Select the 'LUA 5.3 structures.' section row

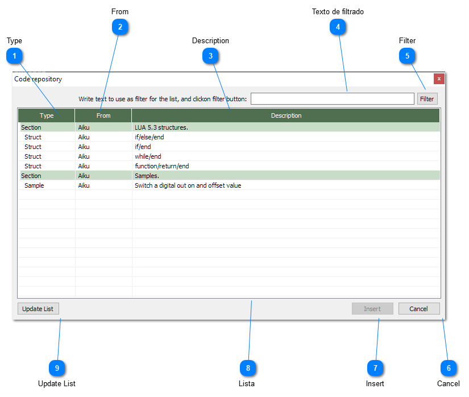[229, 127]
